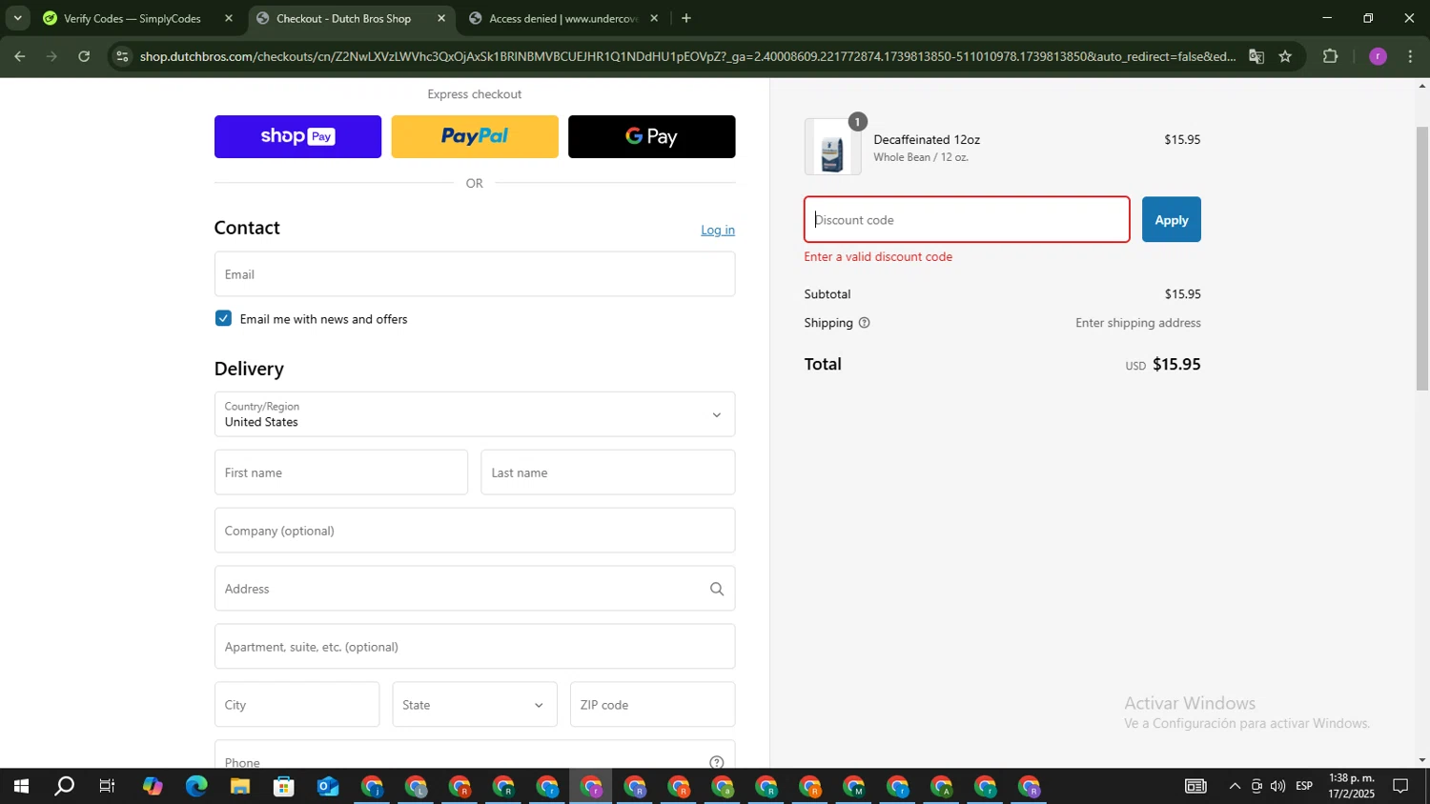Screen dimensions: 1430x804
Task: Click the address search magnifier icon
Action: 717,589
